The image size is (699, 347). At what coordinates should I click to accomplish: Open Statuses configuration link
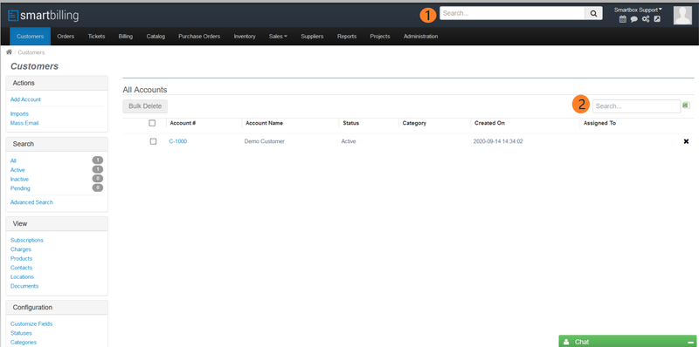(21, 333)
